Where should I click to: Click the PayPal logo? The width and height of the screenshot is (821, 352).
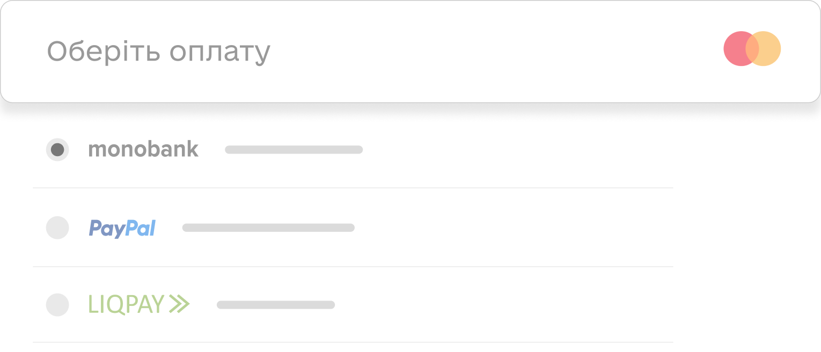(122, 229)
